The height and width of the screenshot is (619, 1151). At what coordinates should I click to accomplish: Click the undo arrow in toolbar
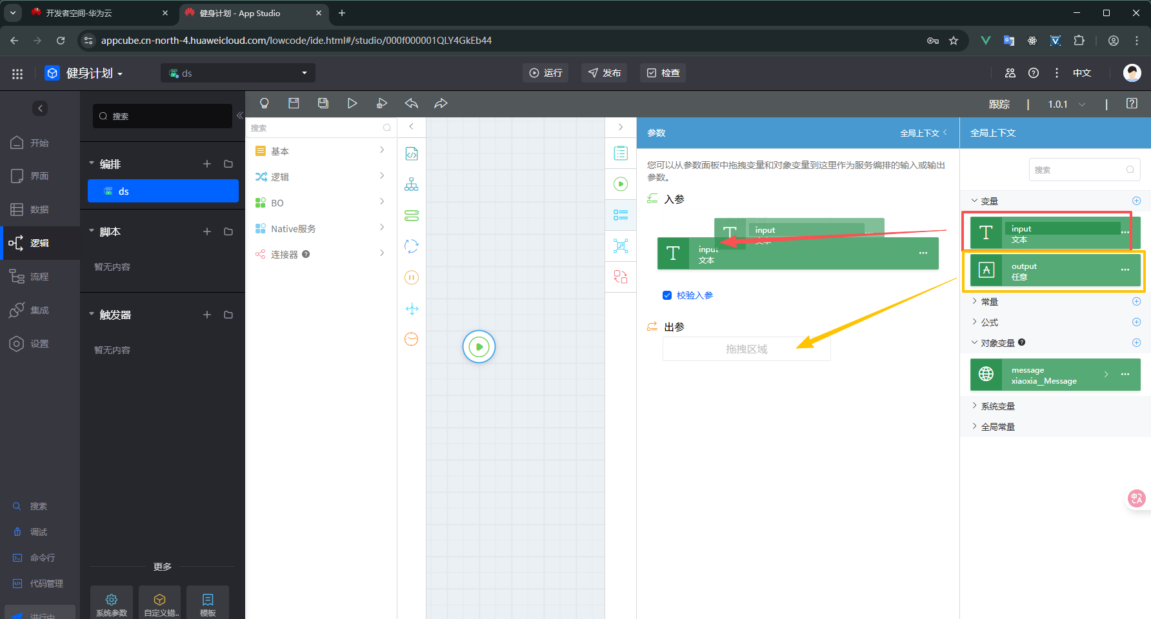click(x=412, y=103)
